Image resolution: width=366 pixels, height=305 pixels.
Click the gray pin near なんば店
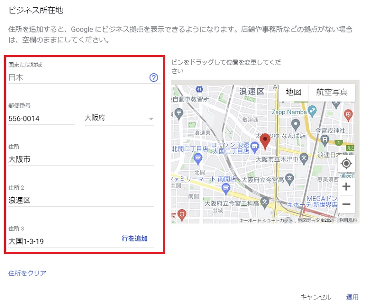pyautogui.click(x=296, y=125)
